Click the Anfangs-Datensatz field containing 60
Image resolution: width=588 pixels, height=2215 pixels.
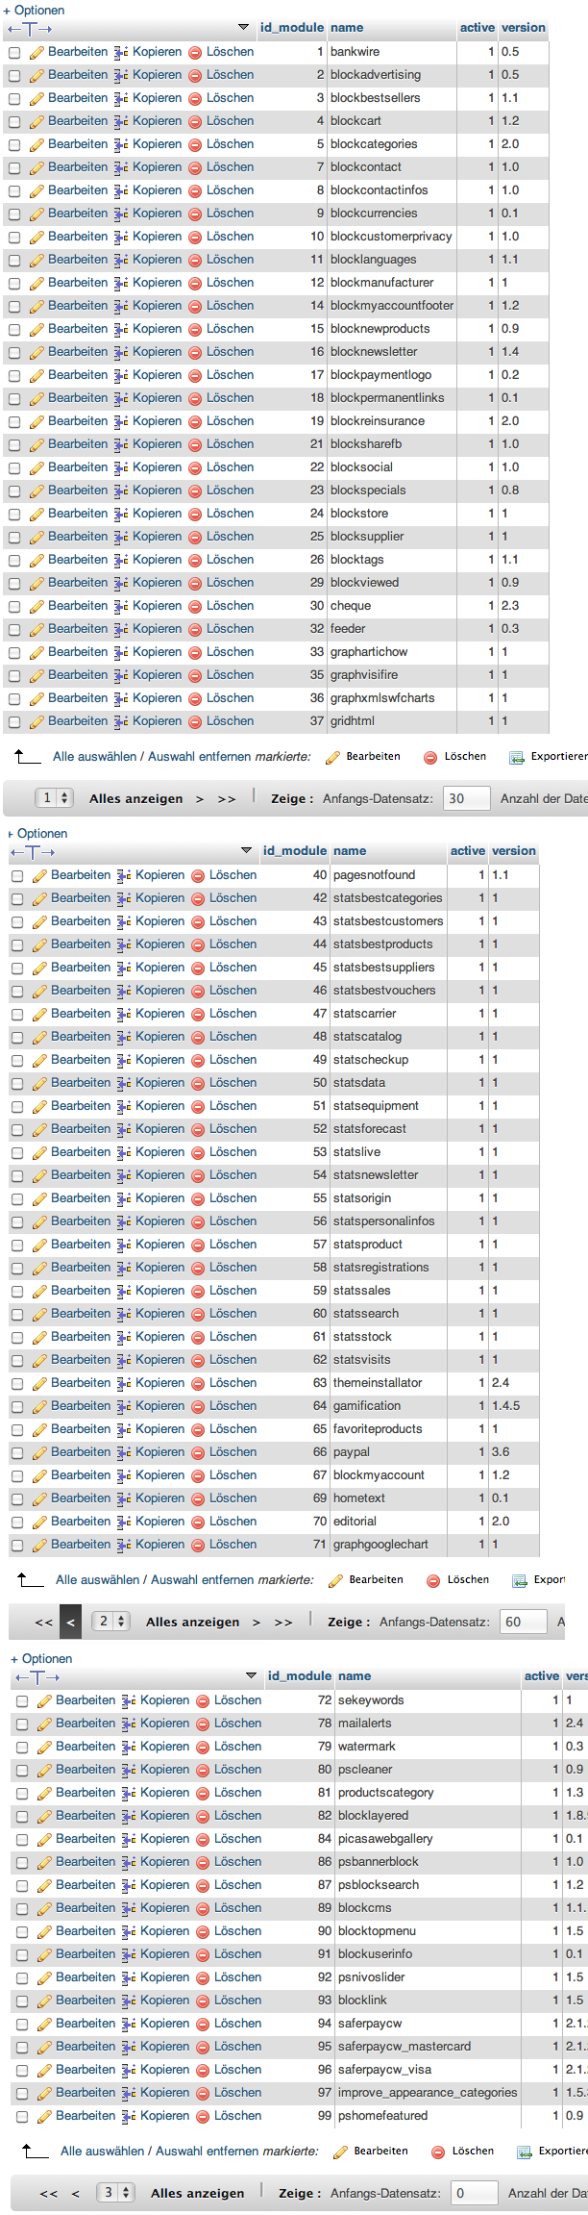[x=523, y=1622]
